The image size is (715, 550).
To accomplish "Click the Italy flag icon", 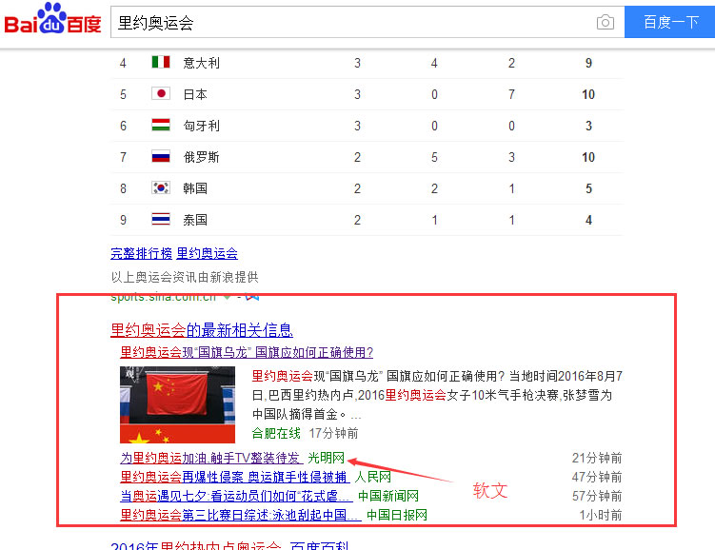I will (x=161, y=62).
